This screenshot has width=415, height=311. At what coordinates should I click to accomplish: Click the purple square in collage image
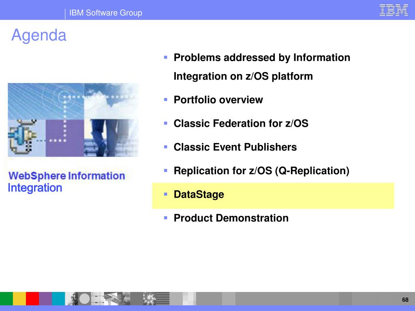tap(65, 138)
